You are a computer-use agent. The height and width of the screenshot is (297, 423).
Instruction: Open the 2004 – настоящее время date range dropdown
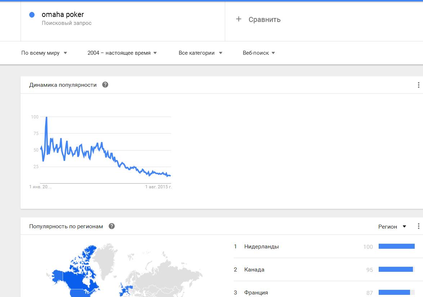(x=122, y=53)
